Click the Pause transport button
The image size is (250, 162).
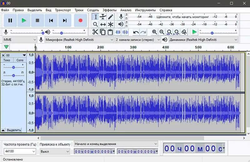coord(10,20)
